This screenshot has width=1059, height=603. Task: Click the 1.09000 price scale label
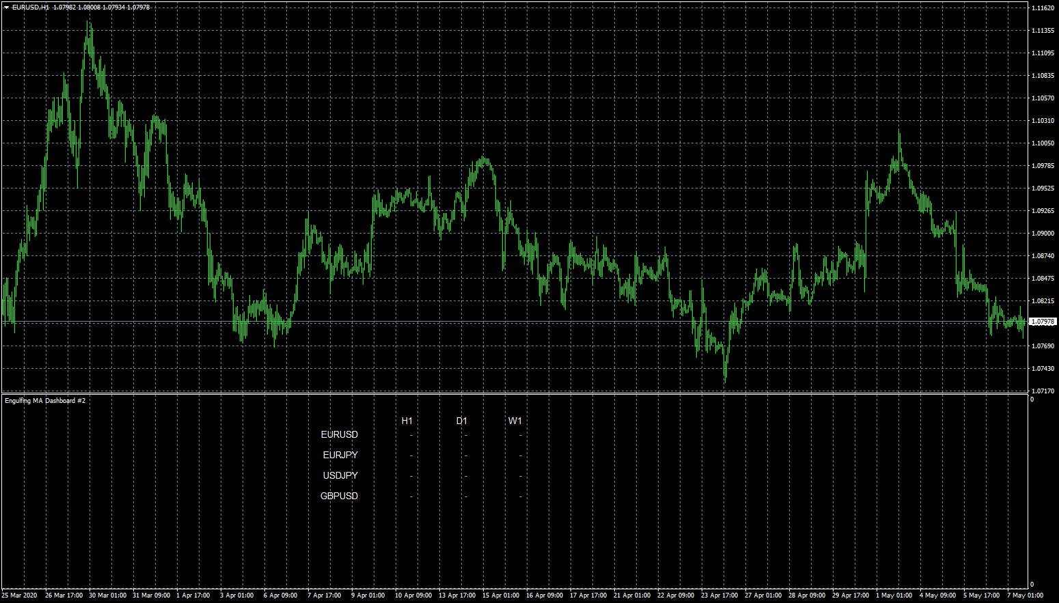click(x=1043, y=234)
